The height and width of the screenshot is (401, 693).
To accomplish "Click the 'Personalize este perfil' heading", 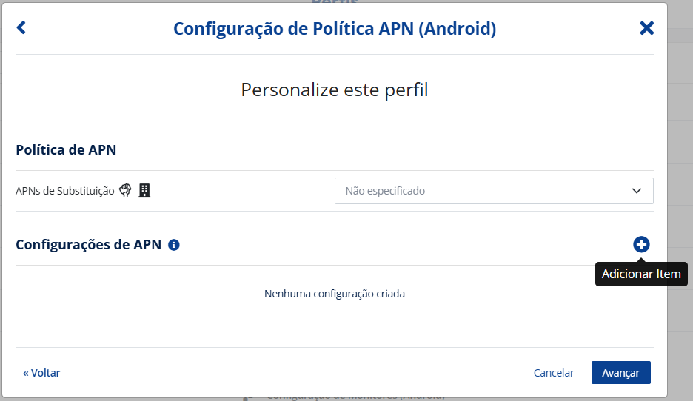I will pyautogui.click(x=335, y=90).
